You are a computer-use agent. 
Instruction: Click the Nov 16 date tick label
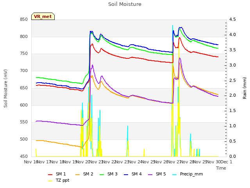click(30, 162)
